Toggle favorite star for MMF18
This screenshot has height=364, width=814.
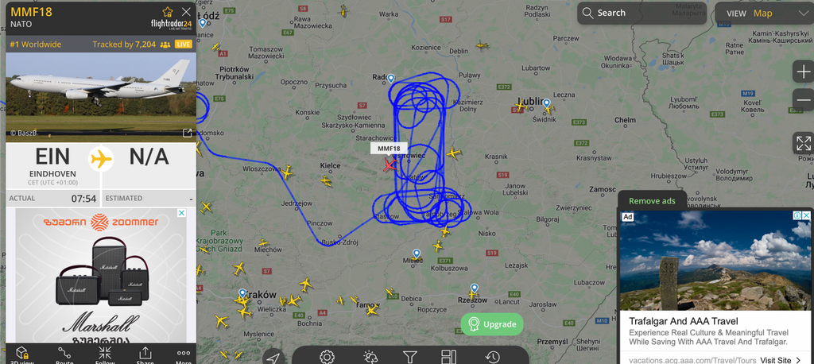pos(168,12)
